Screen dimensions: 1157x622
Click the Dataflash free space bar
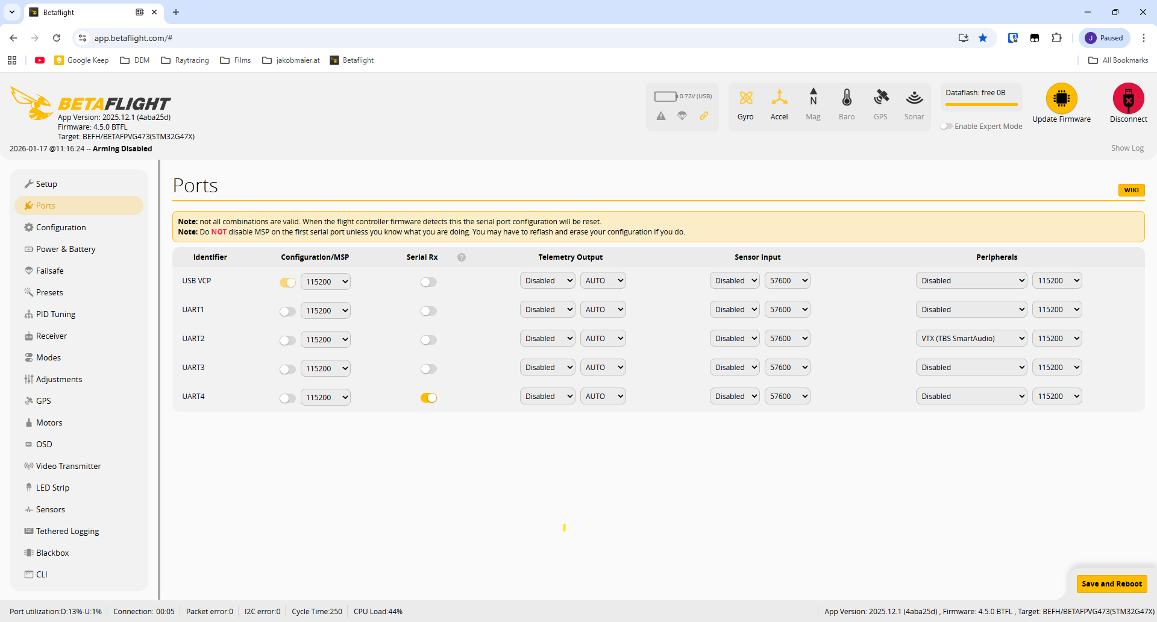(x=981, y=104)
